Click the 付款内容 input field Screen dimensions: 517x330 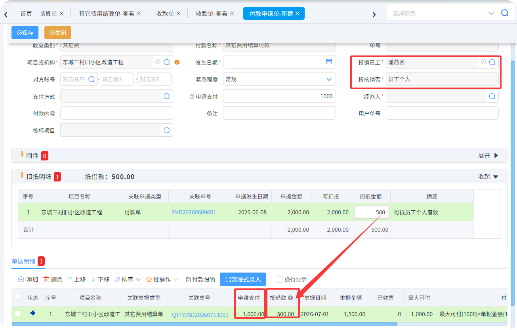click(116, 113)
